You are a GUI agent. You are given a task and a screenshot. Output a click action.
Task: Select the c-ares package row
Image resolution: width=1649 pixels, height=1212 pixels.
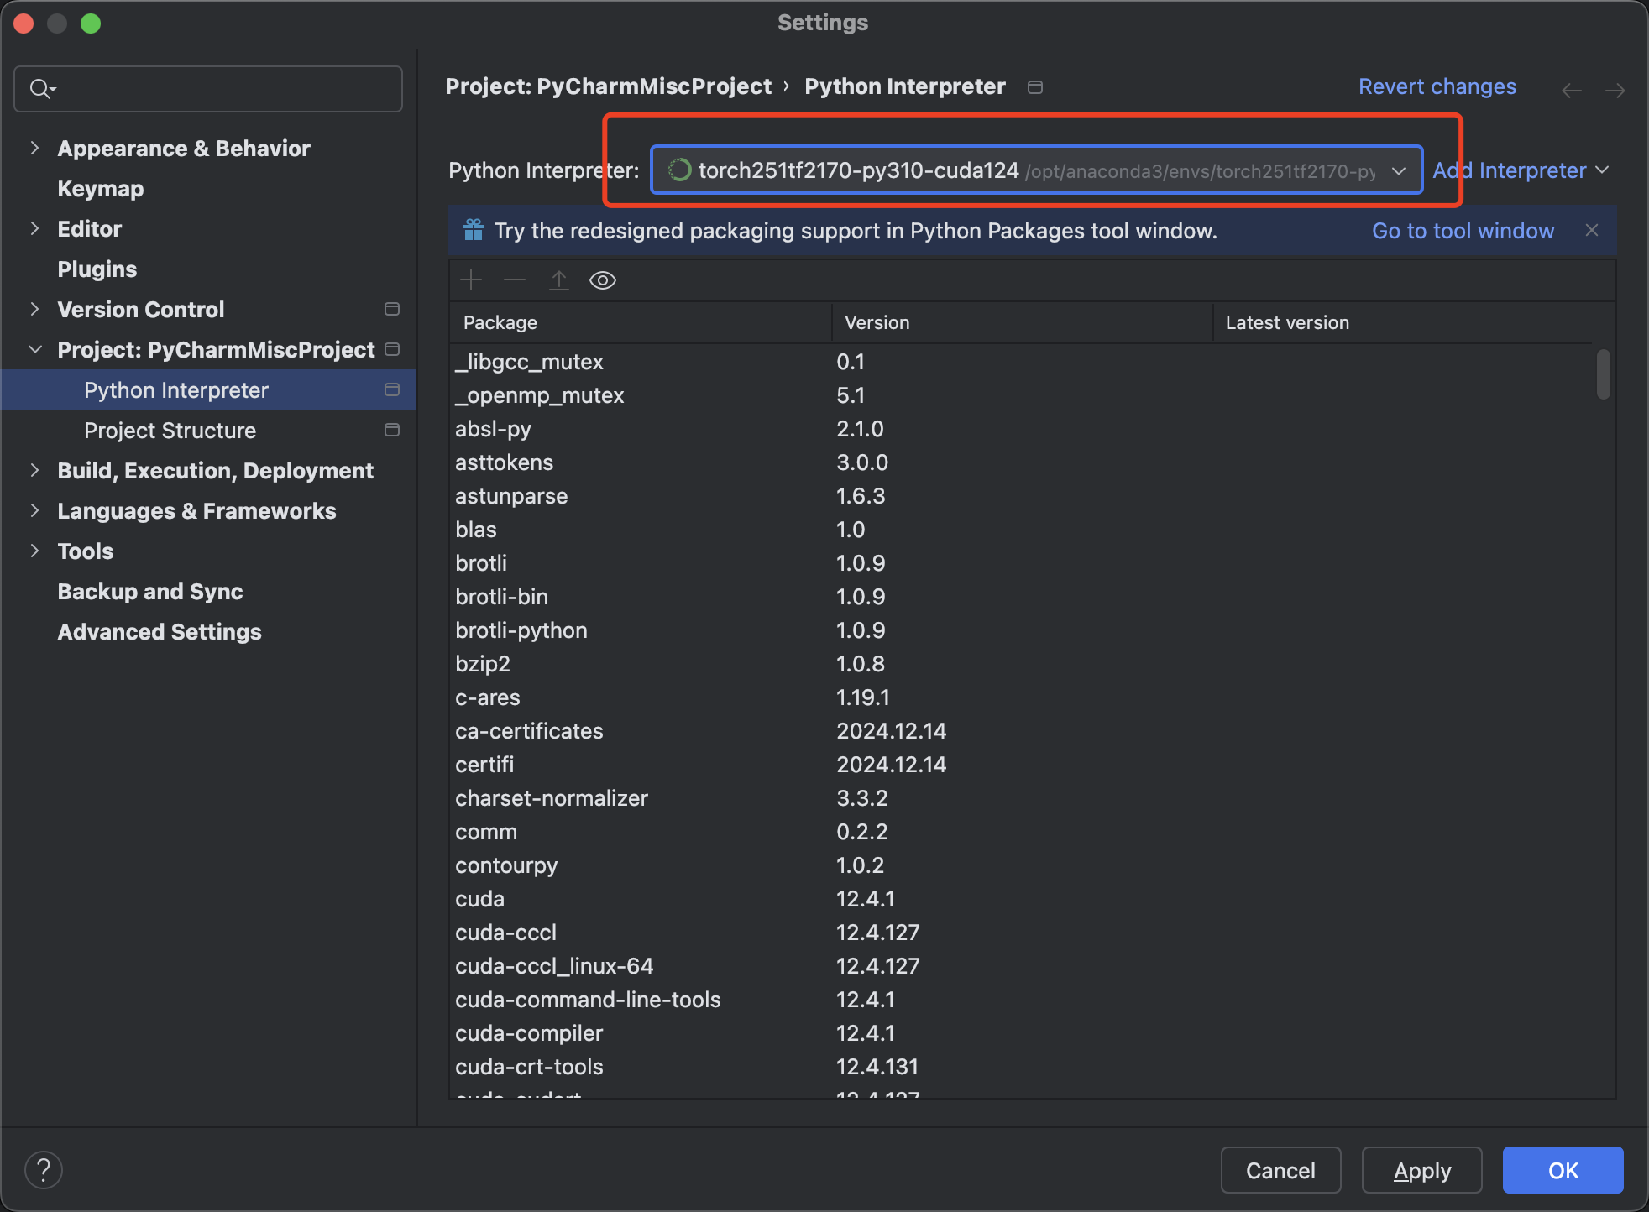[x=1021, y=697]
